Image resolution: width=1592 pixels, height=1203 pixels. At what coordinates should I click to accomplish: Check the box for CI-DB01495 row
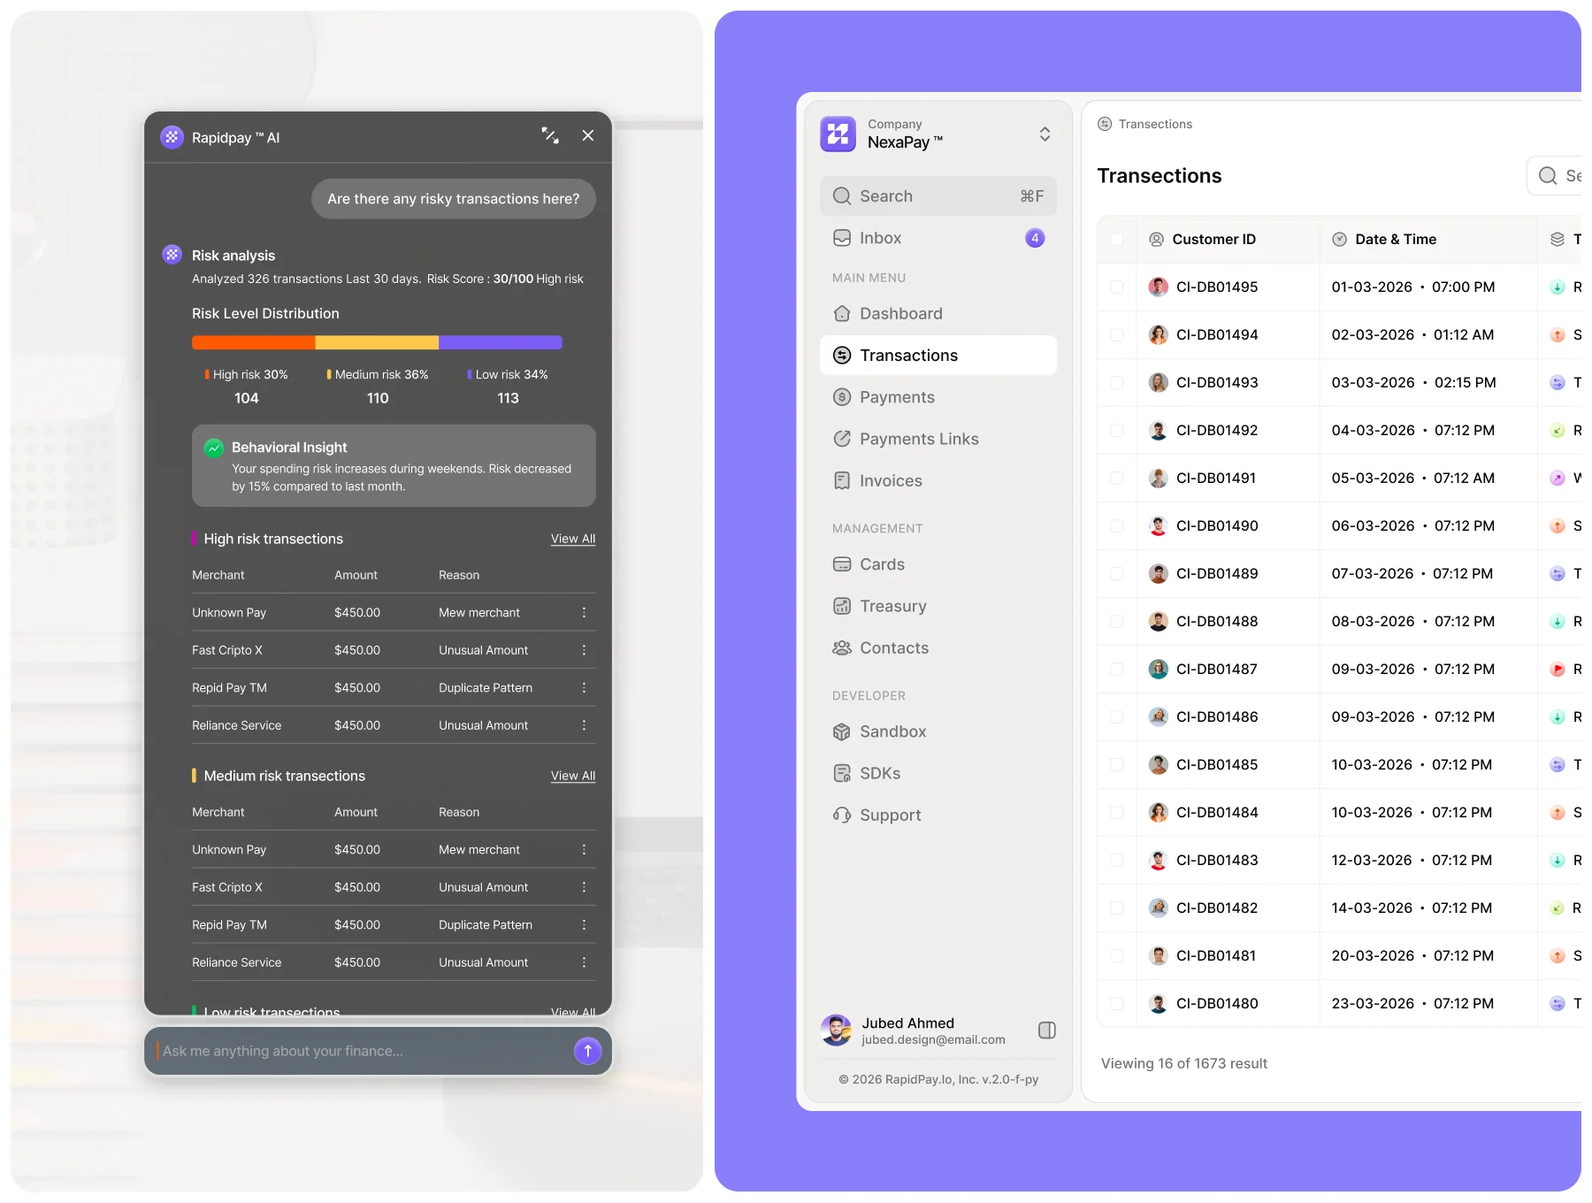pyautogui.click(x=1117, y=287)
